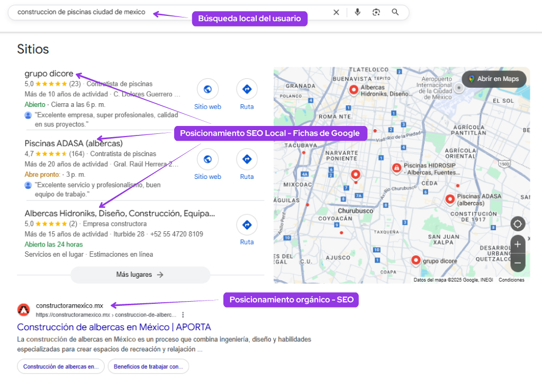Screen dimensions: 542x389
Task: Zoom in using the map plus button
Action: [517, 244]
